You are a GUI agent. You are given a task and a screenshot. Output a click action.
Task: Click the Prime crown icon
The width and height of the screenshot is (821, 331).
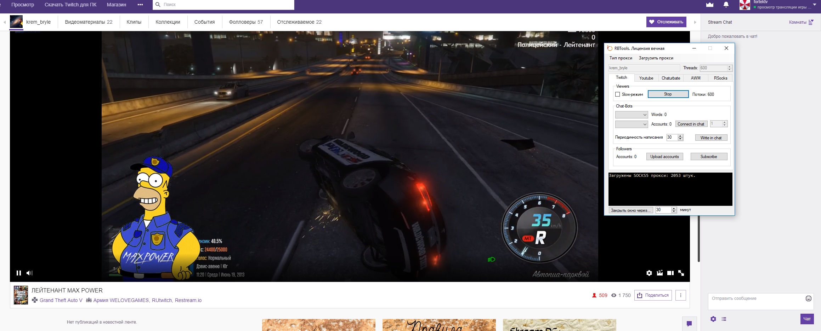[709, 5]
